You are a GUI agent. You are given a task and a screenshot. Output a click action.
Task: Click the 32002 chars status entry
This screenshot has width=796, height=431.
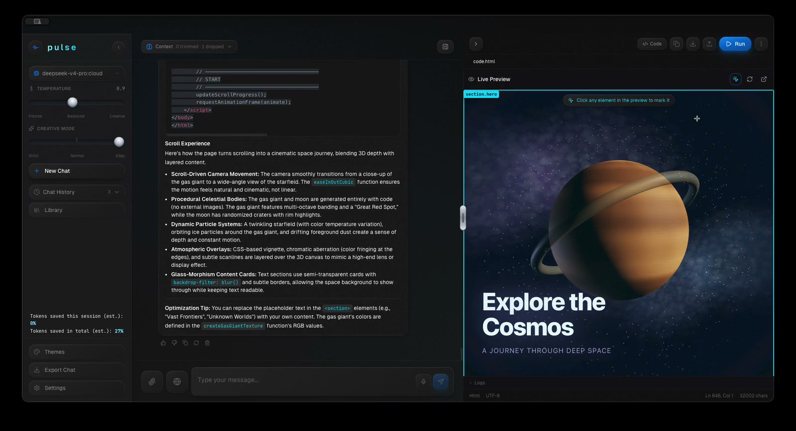(x=753, y=396)
